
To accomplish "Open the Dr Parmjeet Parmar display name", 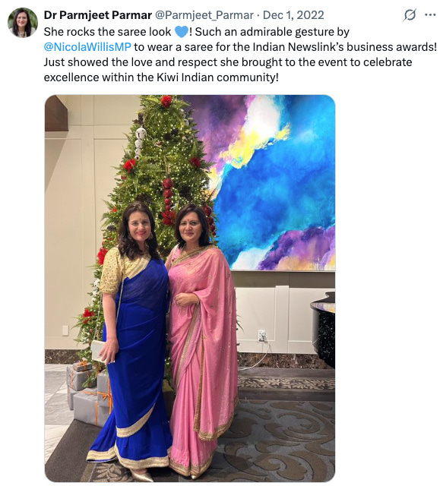I will [x=98, y=15].
